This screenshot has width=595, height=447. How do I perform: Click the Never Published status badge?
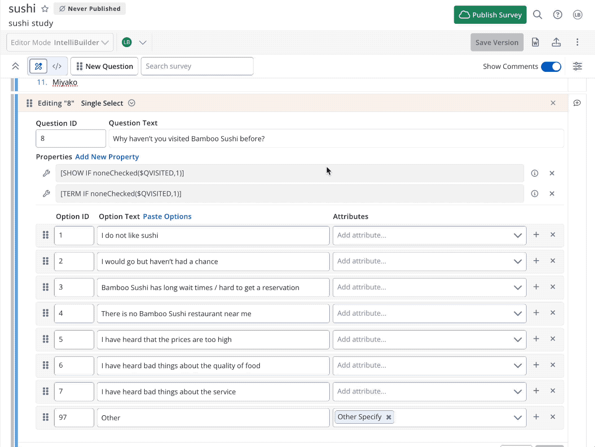(x=90, y=9)
